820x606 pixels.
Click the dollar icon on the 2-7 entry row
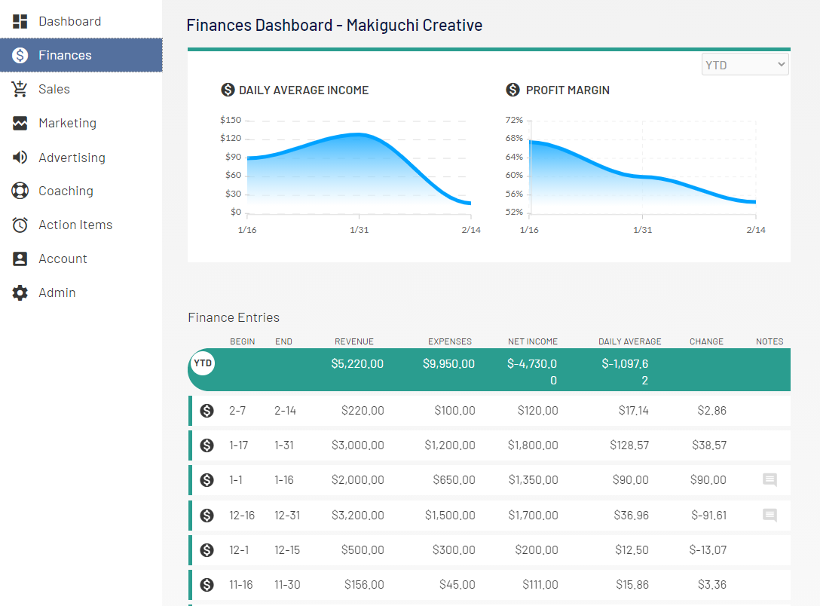click(206, 410)
